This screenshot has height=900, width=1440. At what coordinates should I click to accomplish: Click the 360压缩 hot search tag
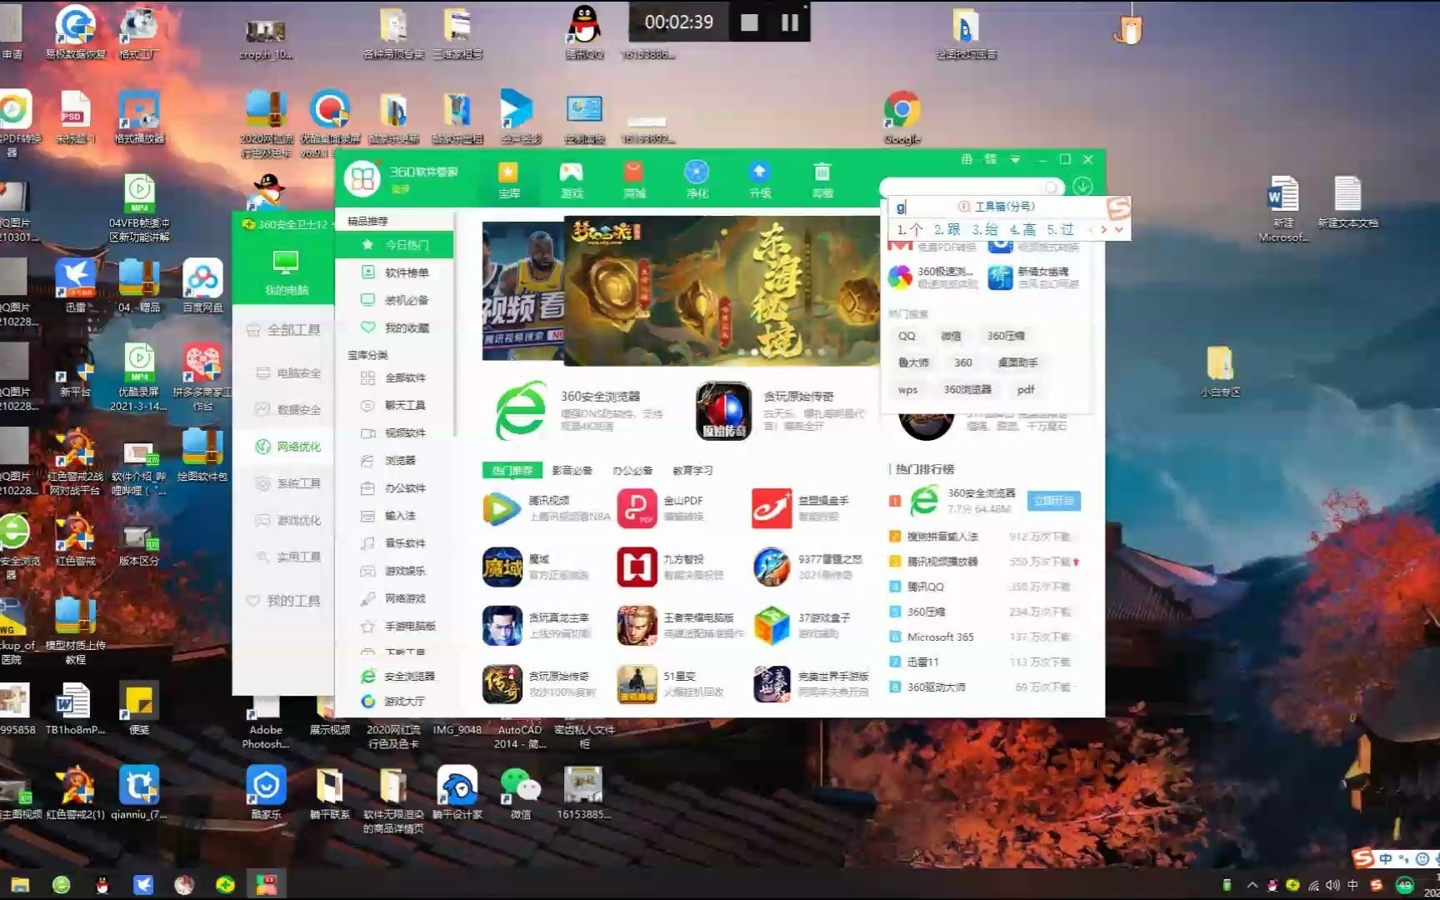1006,336
